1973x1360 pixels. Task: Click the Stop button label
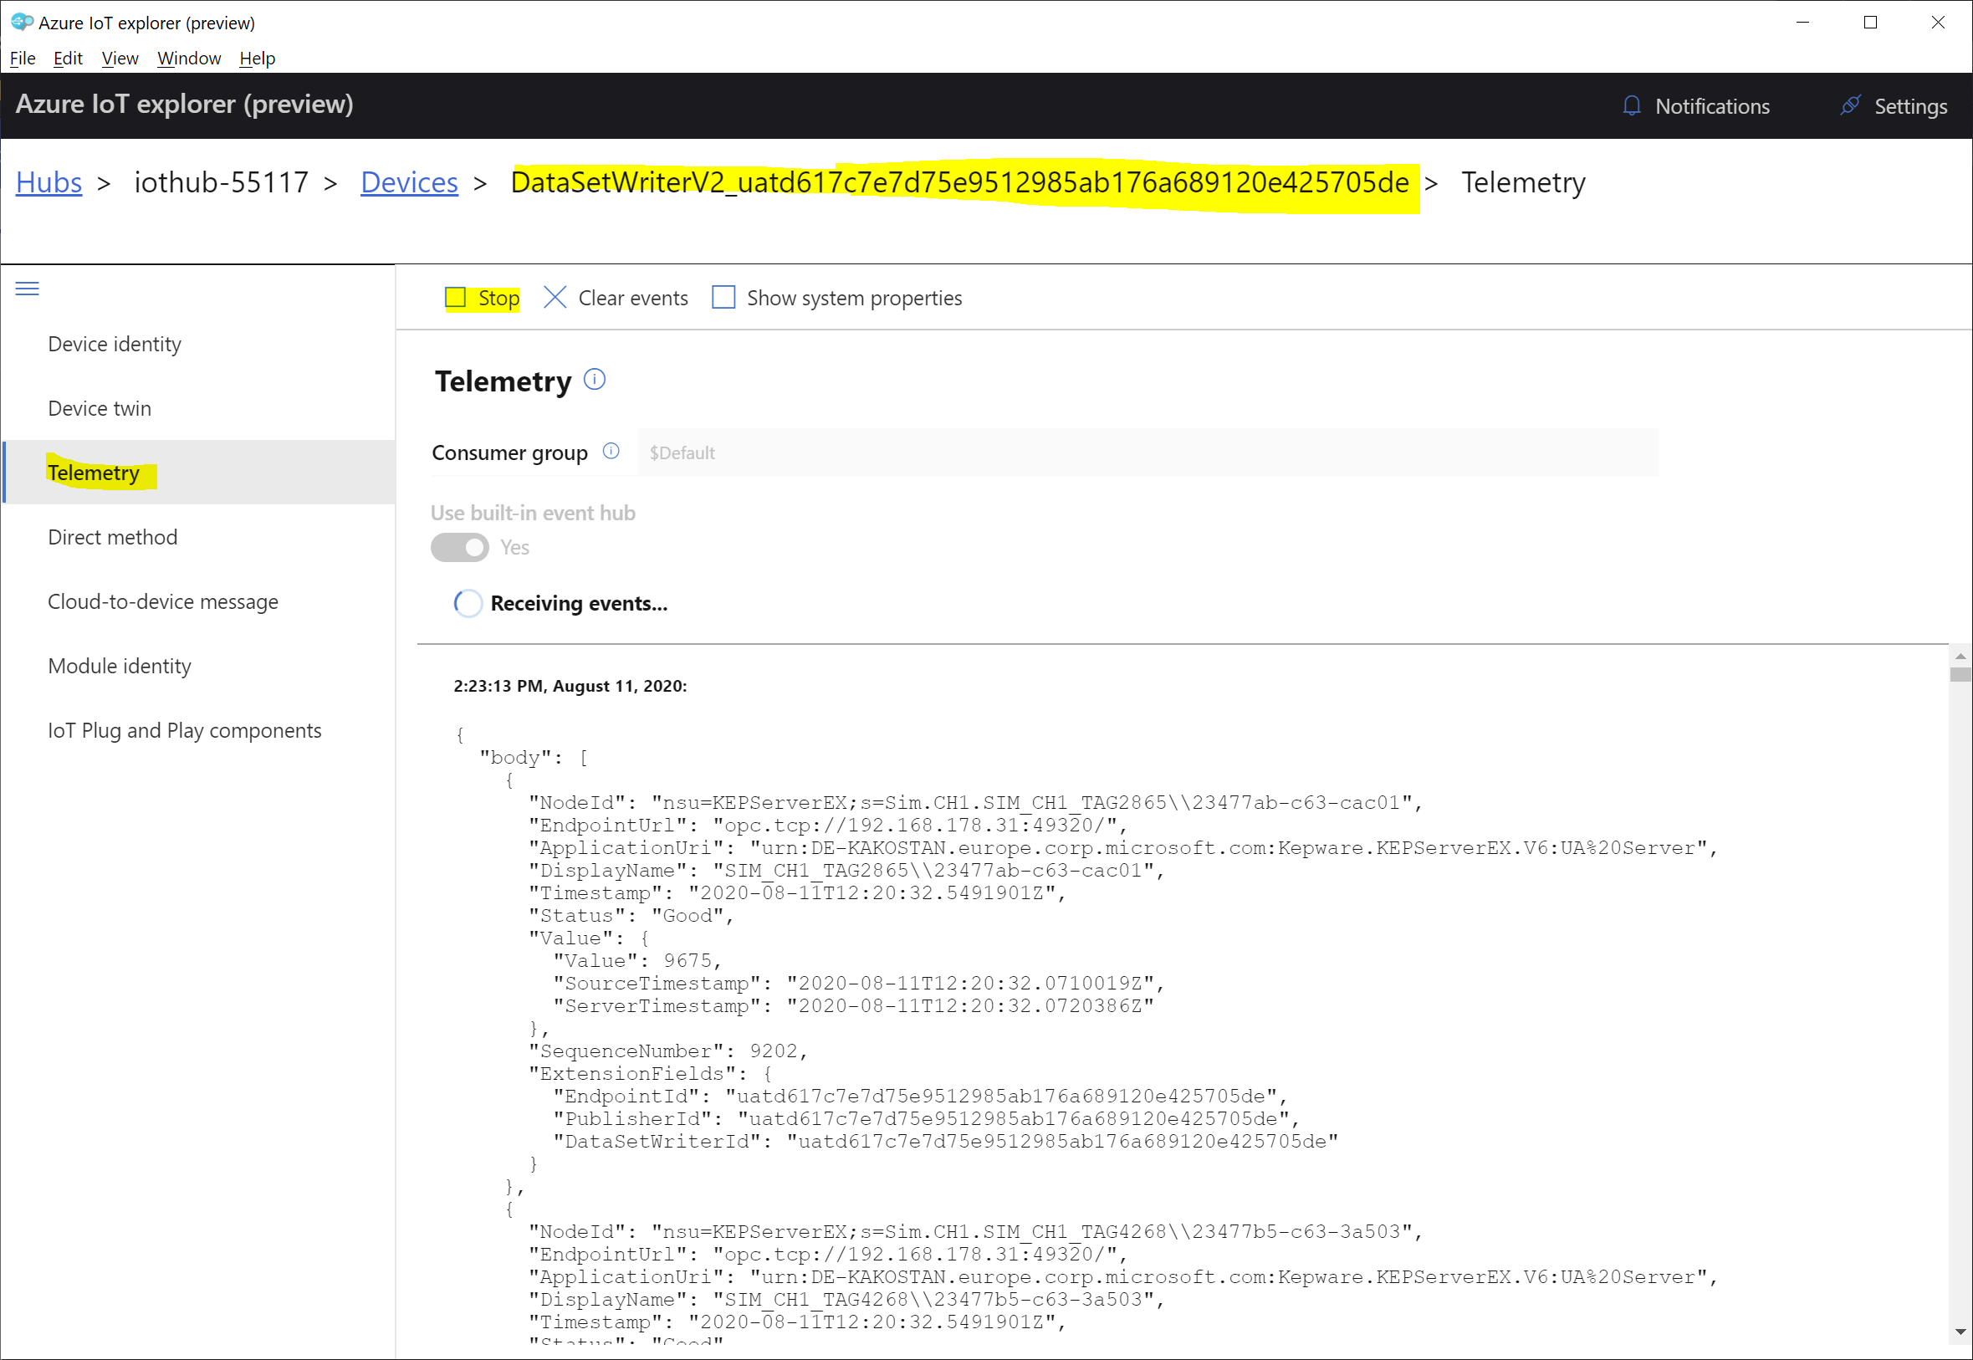[498, 299]
